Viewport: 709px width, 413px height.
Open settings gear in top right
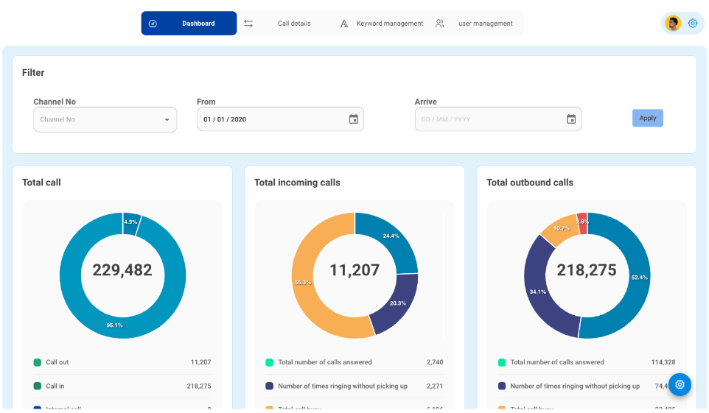[693, 24]
